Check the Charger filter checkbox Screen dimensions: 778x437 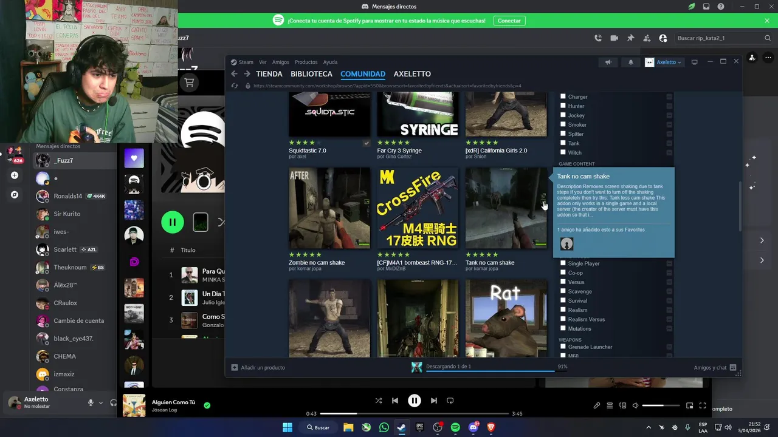[563, 97]
